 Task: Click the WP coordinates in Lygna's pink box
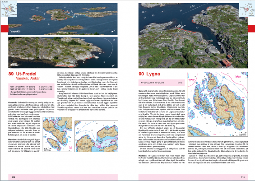point(153,83)
